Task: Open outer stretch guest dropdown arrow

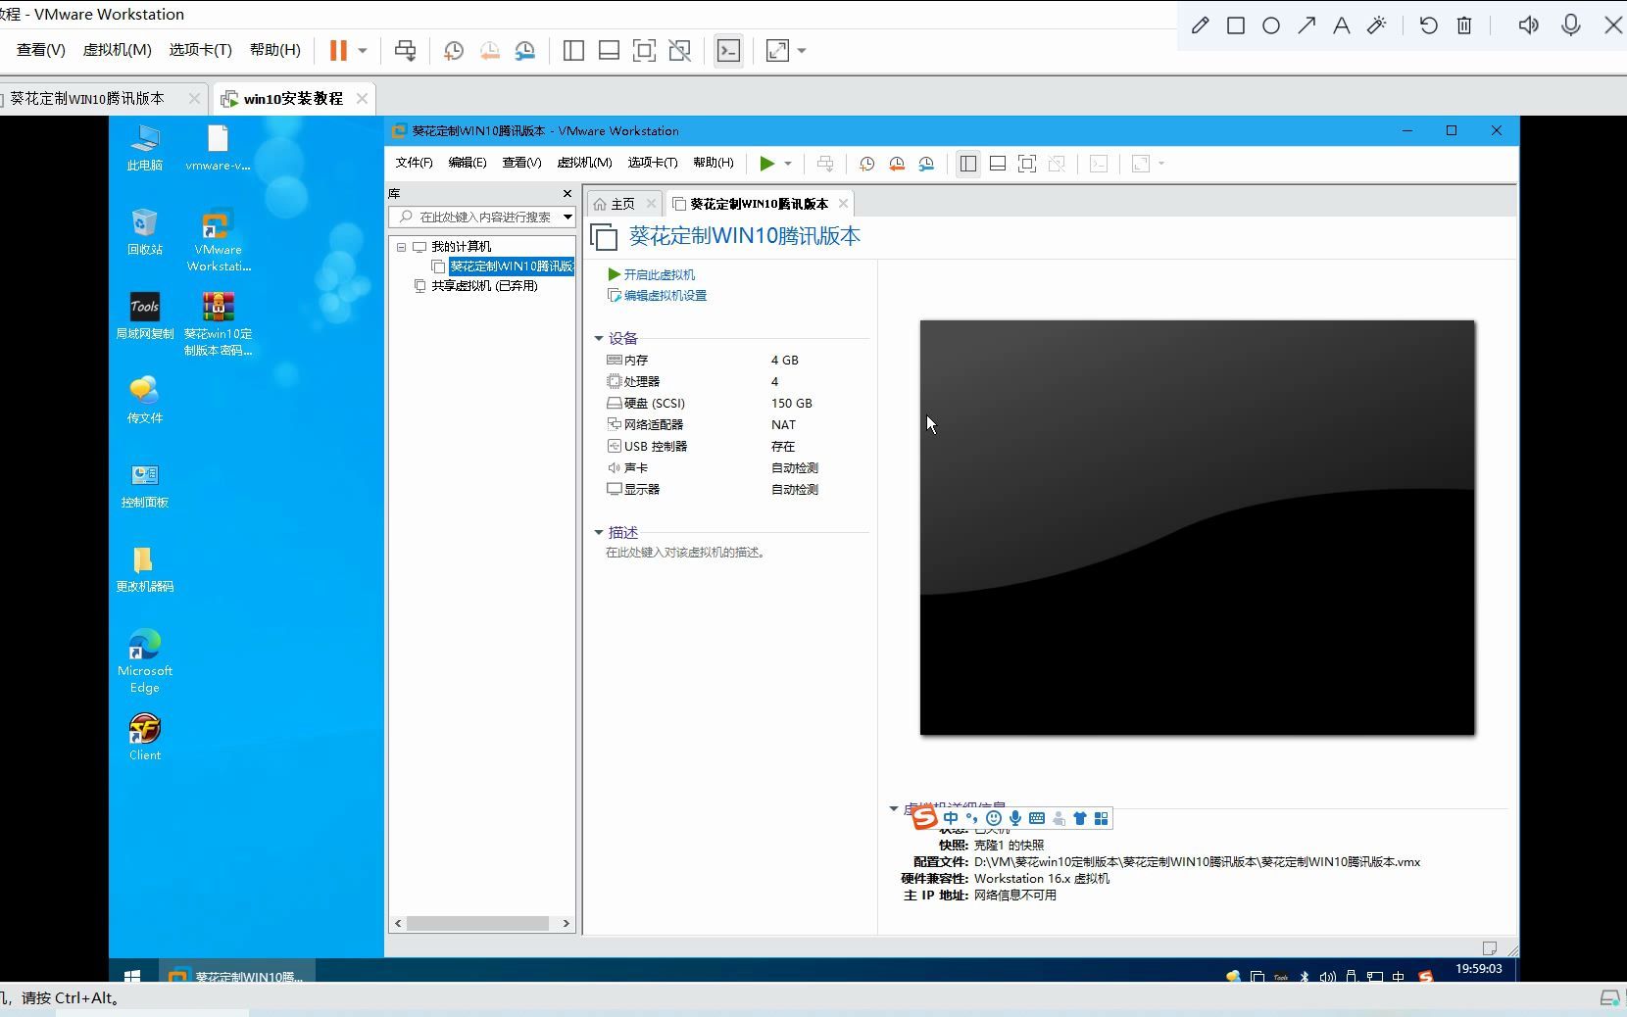Action: tap(802, 51)
